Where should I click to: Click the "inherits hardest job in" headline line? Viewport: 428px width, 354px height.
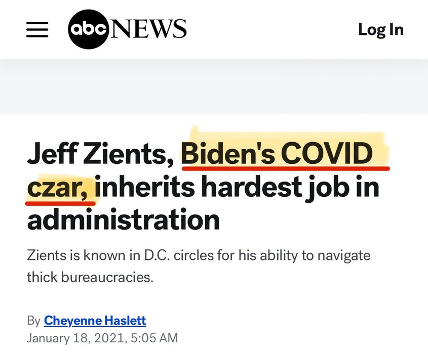coord(237,187)
